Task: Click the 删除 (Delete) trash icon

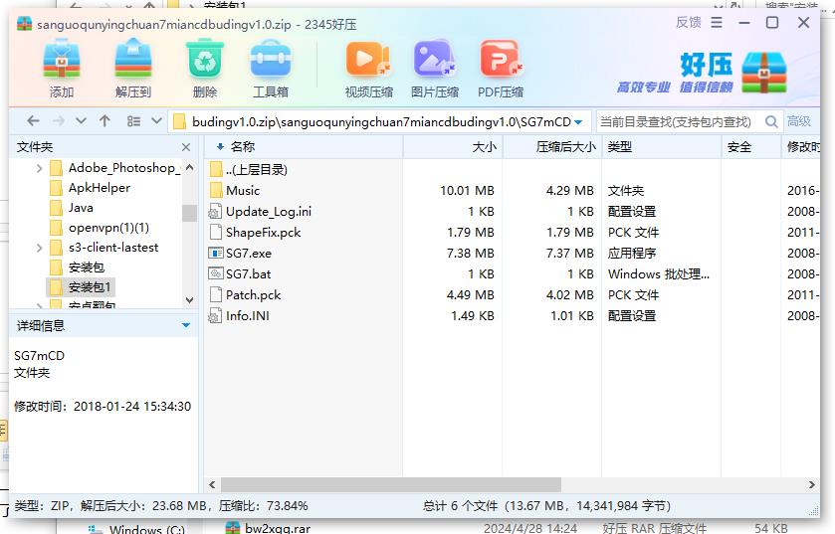Action: (x=204, y=59)
